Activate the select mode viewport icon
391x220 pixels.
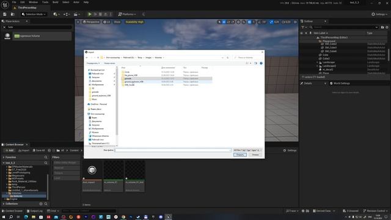(219, 22)
